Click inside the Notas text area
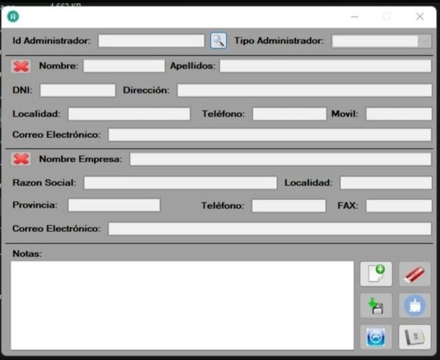440x360 pixels. pos(182,306)
